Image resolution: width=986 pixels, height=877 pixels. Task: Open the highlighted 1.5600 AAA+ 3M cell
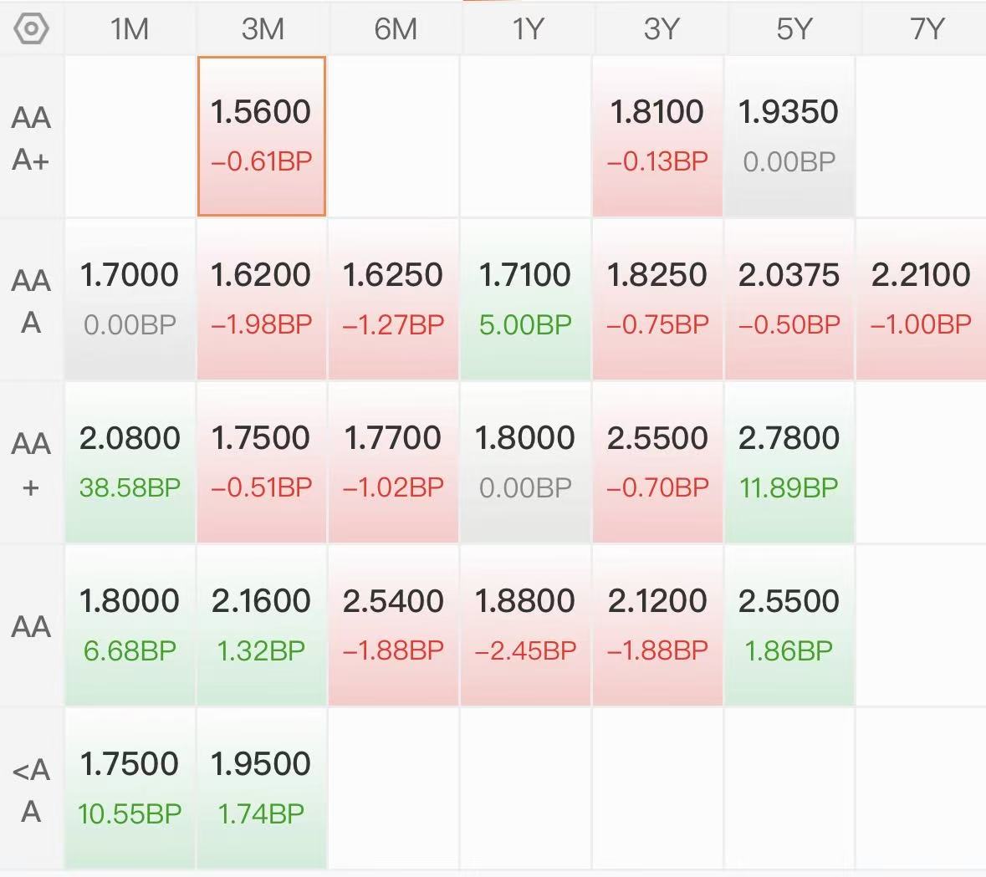click(262, 135)
